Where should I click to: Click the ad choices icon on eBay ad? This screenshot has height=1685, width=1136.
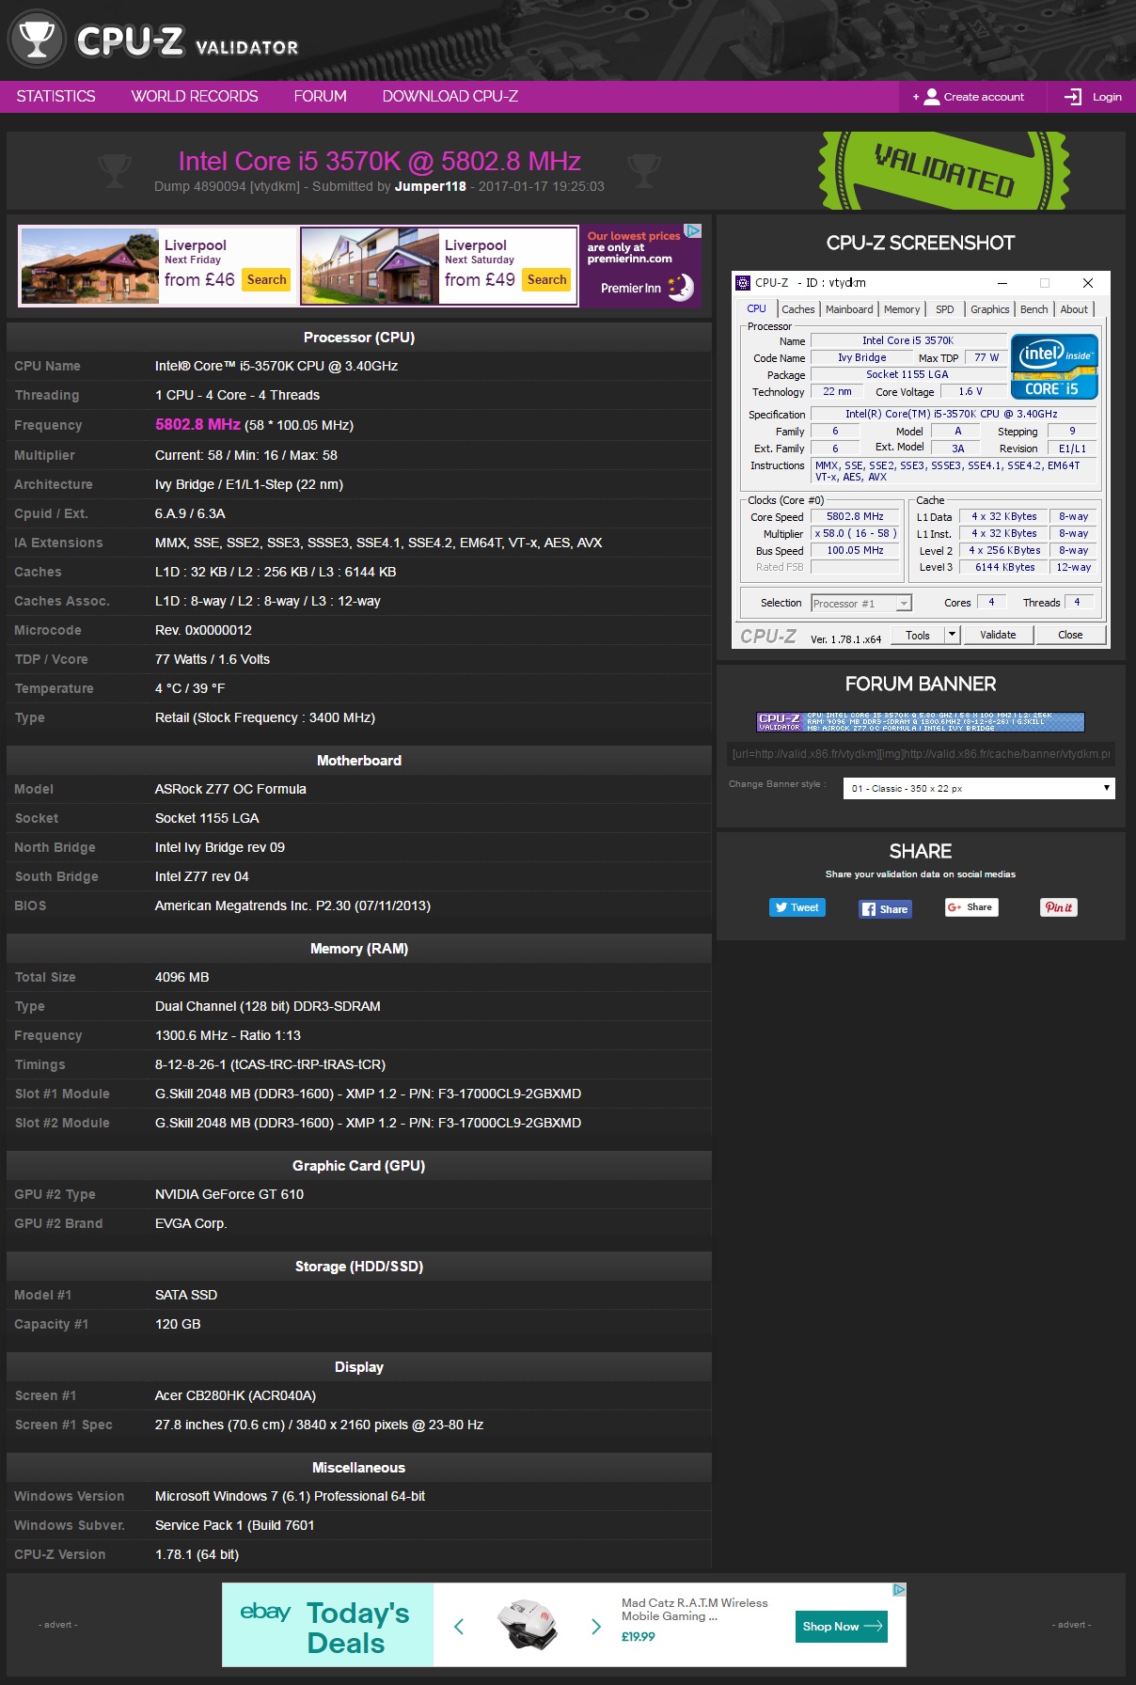coord(899,1590)
